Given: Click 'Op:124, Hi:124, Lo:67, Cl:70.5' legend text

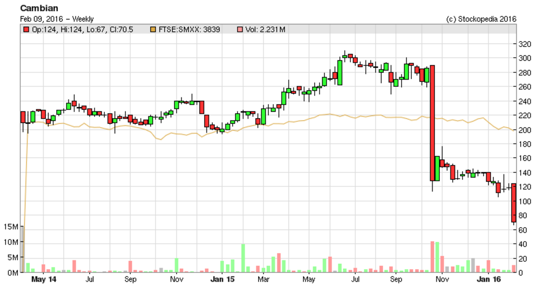Looking at the screenshot, I should pos(82,30).
